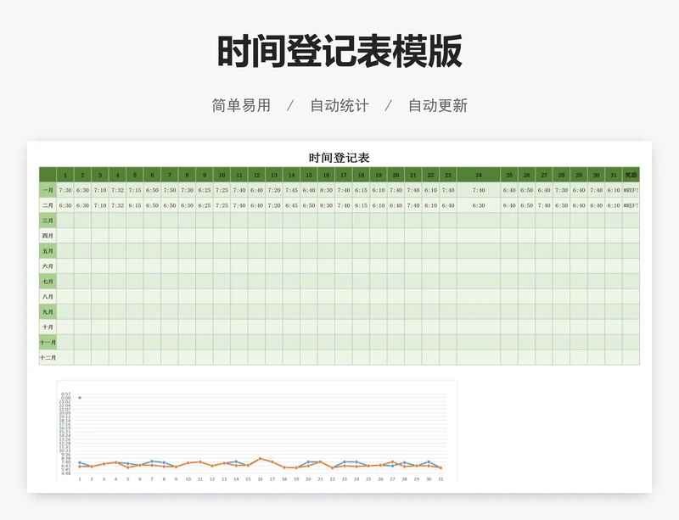This screenshot has width=679, height=520.
Task: Click the 时间登记表 spreadsheet title
Action: (339, 158)
